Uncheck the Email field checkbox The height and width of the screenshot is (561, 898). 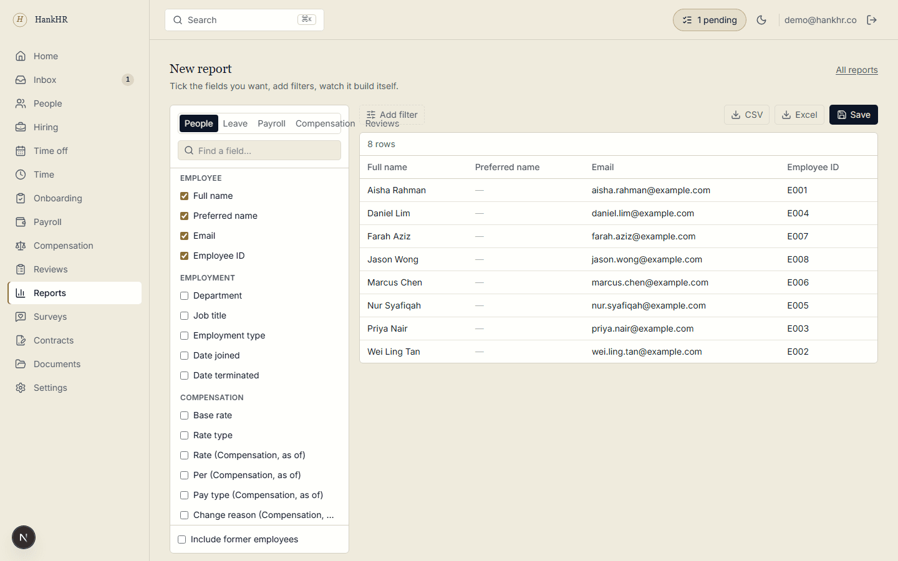pos(184,236)
